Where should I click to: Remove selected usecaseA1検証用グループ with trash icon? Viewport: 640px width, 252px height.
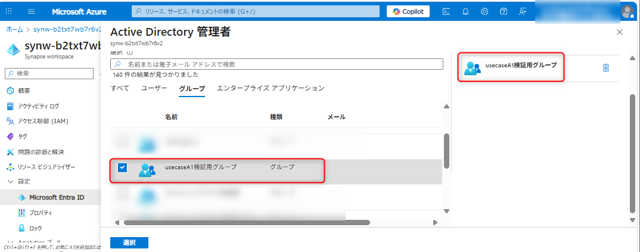(605, 68)
